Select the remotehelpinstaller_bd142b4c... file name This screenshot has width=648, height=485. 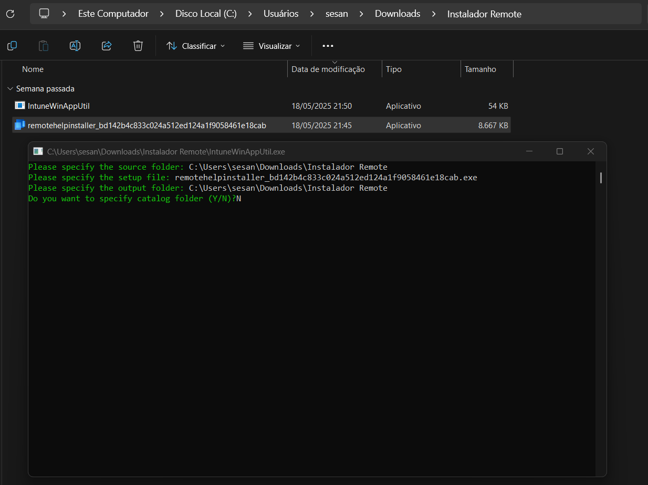click(147, 126)
